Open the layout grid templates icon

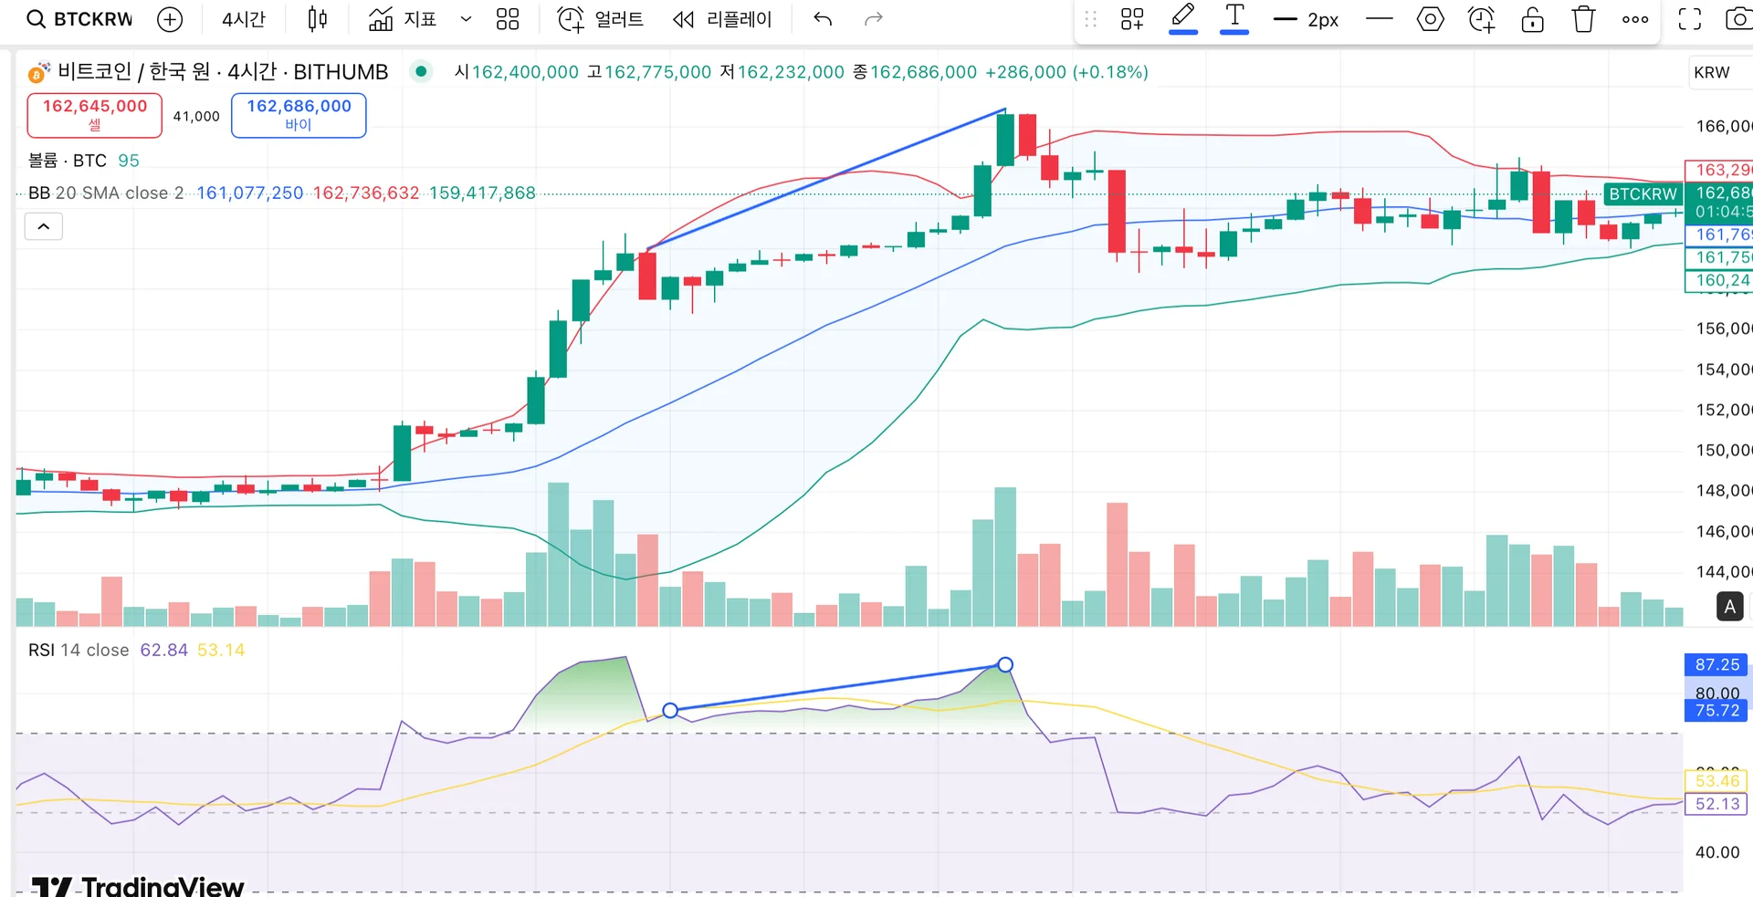click(x=508, y=19)
